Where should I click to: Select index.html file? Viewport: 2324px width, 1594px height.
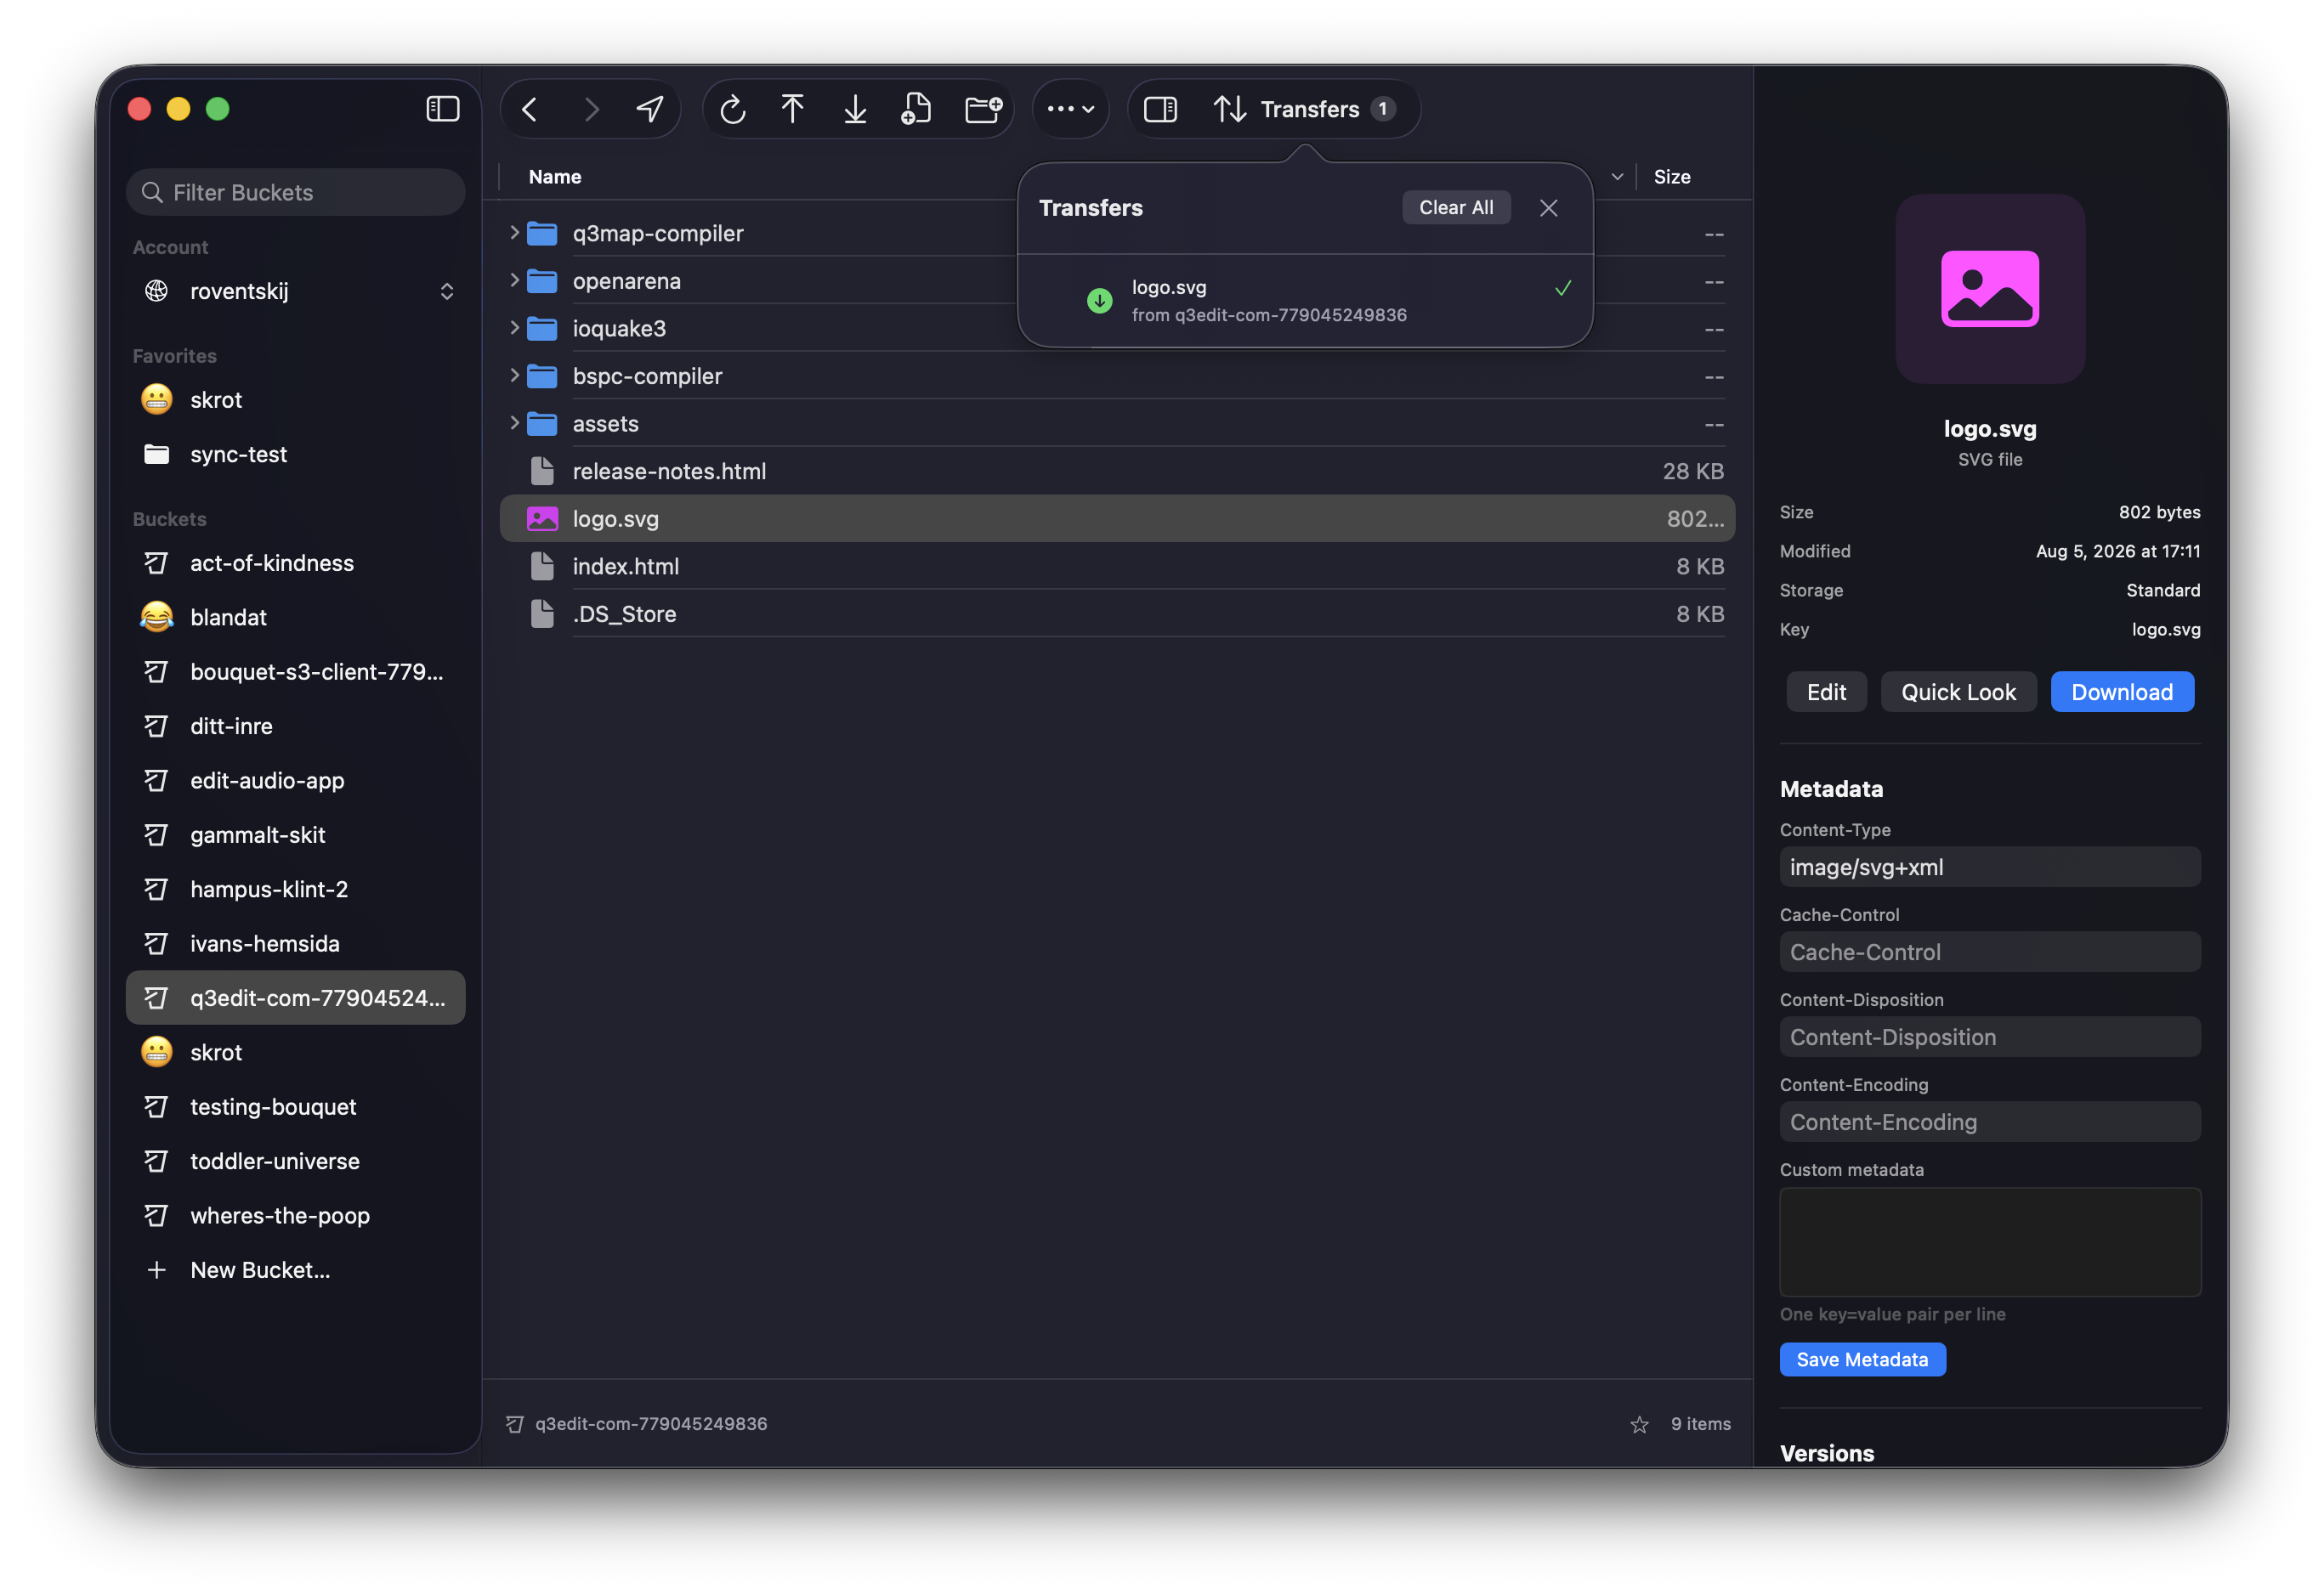tap(1117, 567)
